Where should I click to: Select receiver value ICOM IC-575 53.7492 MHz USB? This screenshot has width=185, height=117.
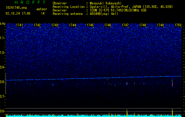[118, 10]
